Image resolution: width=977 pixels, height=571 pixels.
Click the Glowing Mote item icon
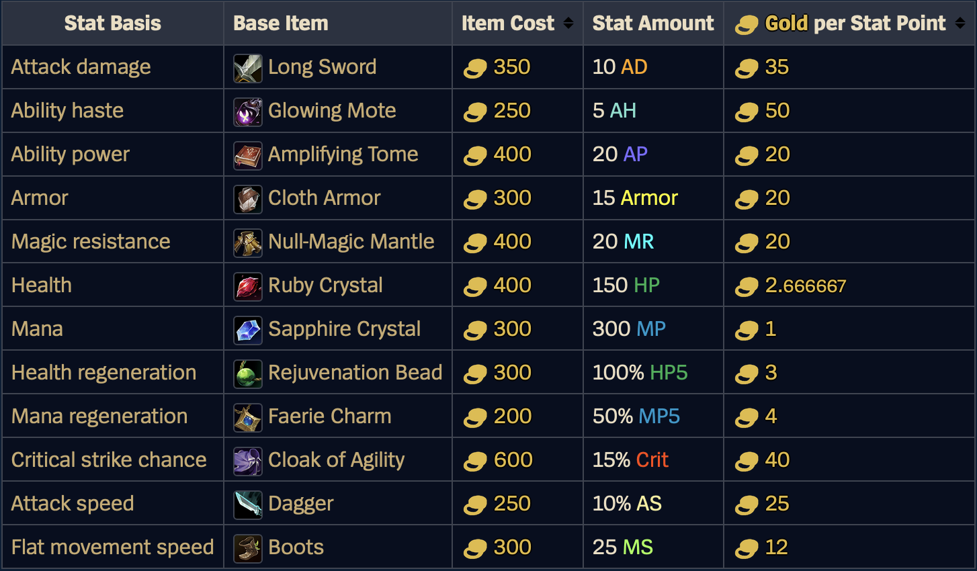247,112
